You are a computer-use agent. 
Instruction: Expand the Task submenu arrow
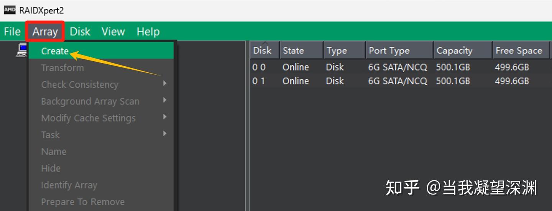(x=165, y=134)
